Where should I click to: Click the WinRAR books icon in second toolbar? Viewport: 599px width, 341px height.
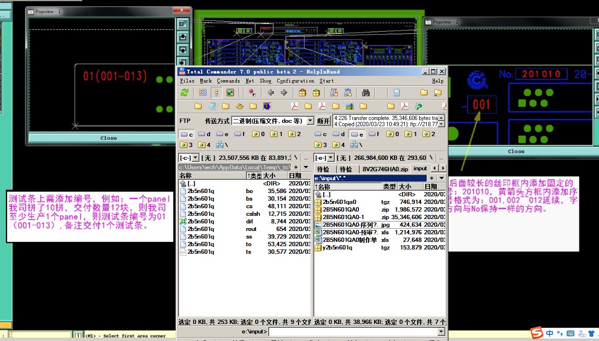tap(350, 106)
